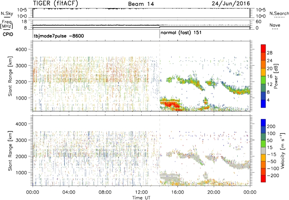Click the CPID row label
Image resolution: width=289 pixels, height=200 pixels.
[8, 34]
